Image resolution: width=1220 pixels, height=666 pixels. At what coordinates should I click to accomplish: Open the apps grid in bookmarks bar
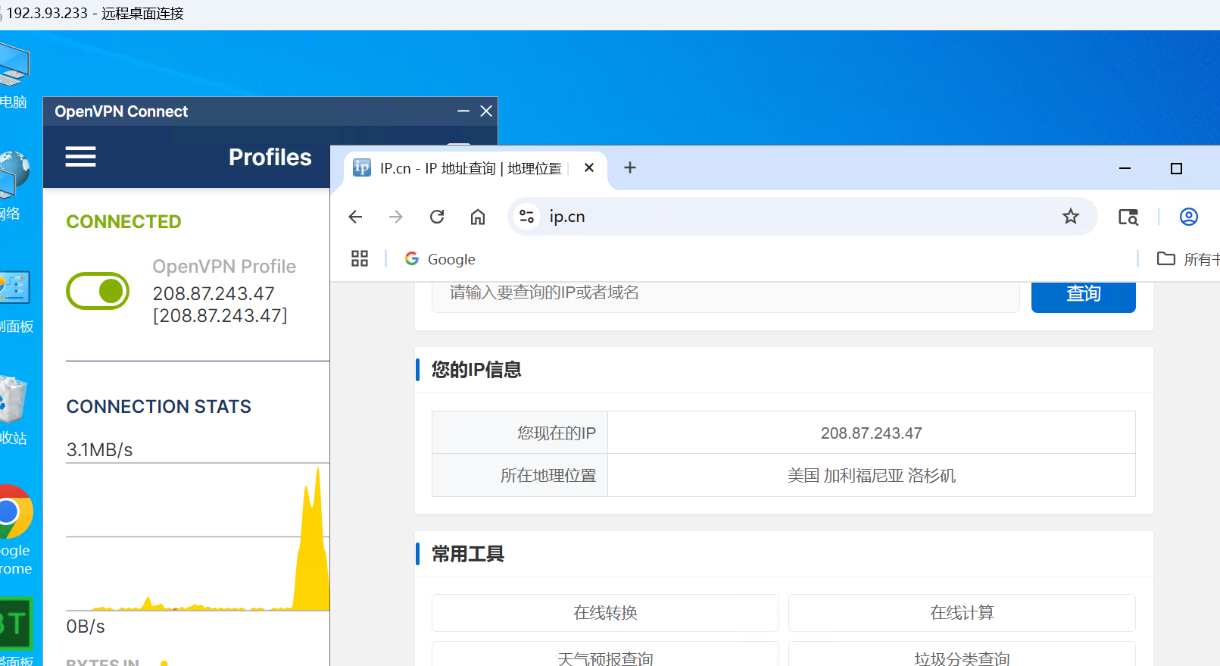360,259
